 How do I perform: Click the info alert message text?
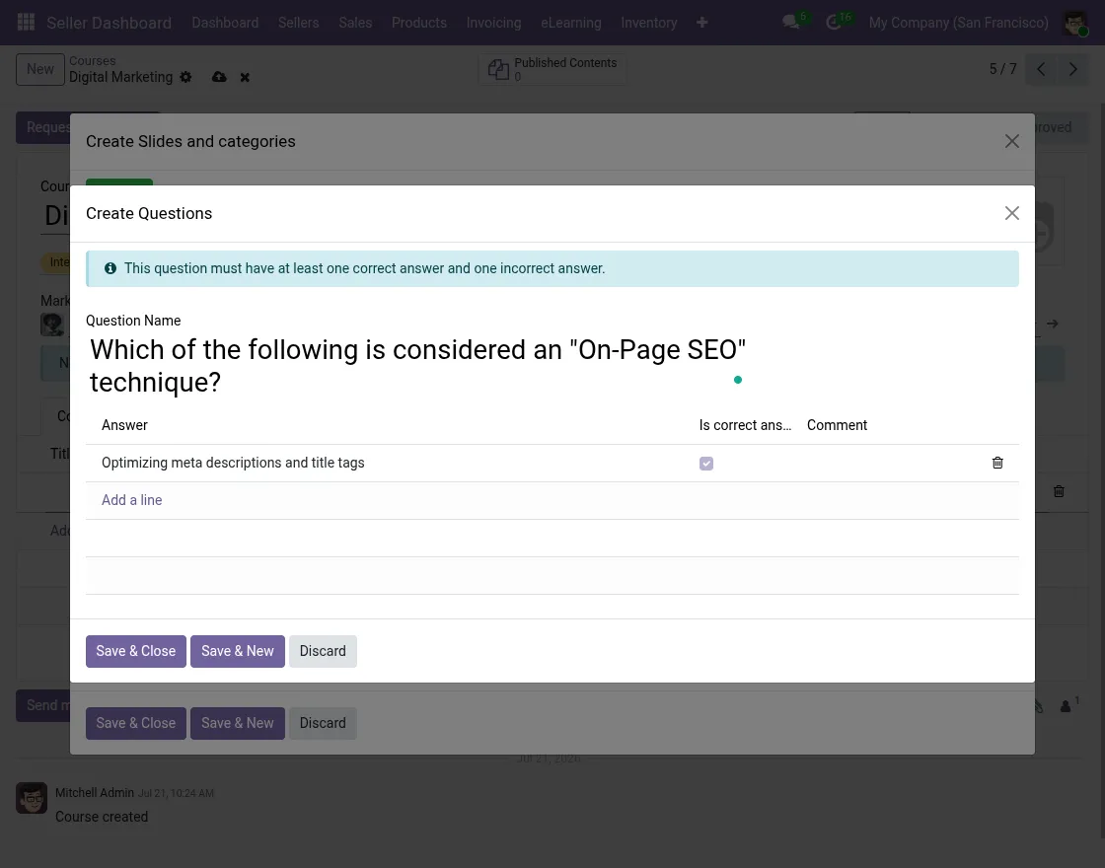click(364, 268)
